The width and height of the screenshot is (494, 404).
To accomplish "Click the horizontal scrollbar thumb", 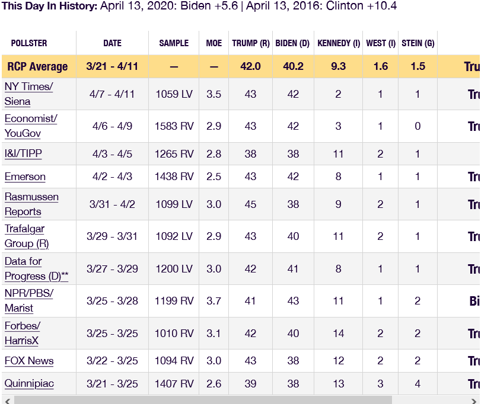I will point(203,400).
